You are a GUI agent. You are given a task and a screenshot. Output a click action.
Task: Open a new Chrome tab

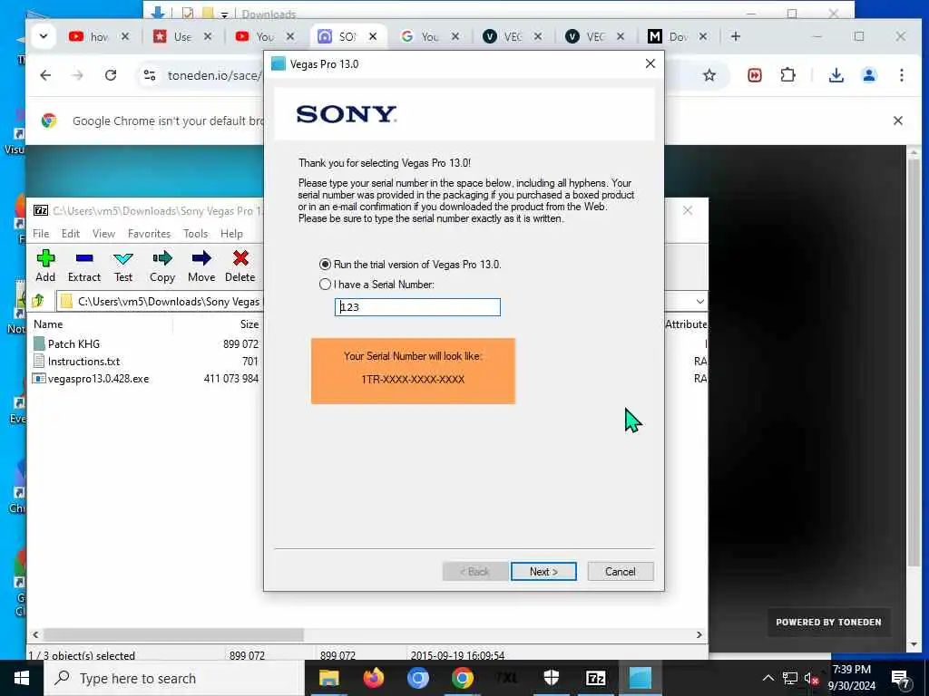point(735,36)
